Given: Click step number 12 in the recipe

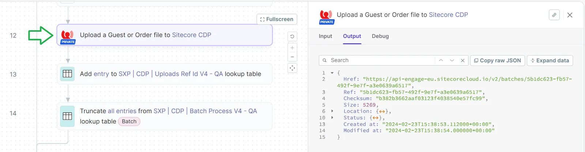Looking at the screenshot, I should (x=13, y=35).
